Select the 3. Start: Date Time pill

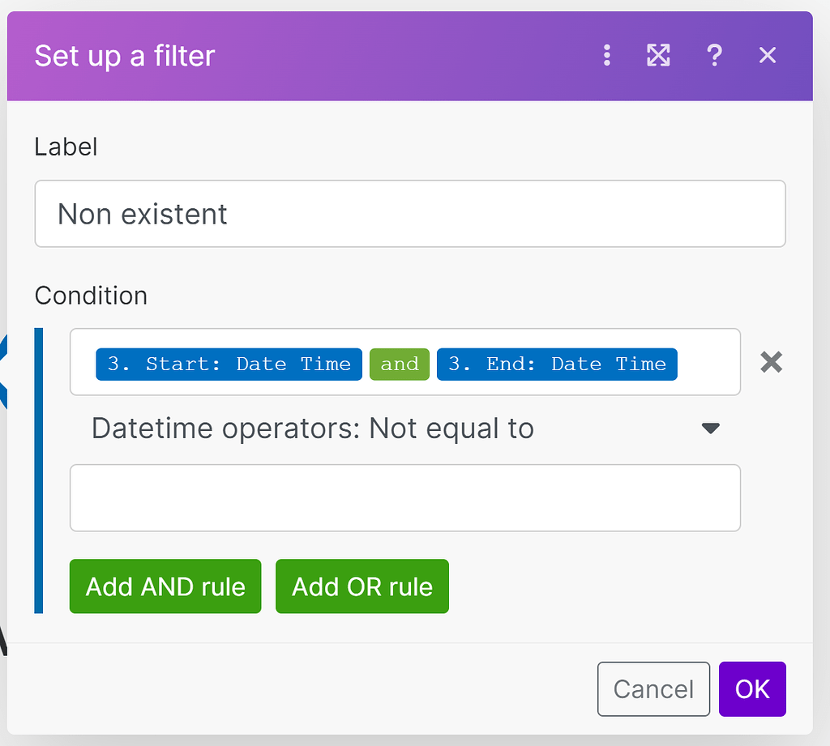[229, 364]
